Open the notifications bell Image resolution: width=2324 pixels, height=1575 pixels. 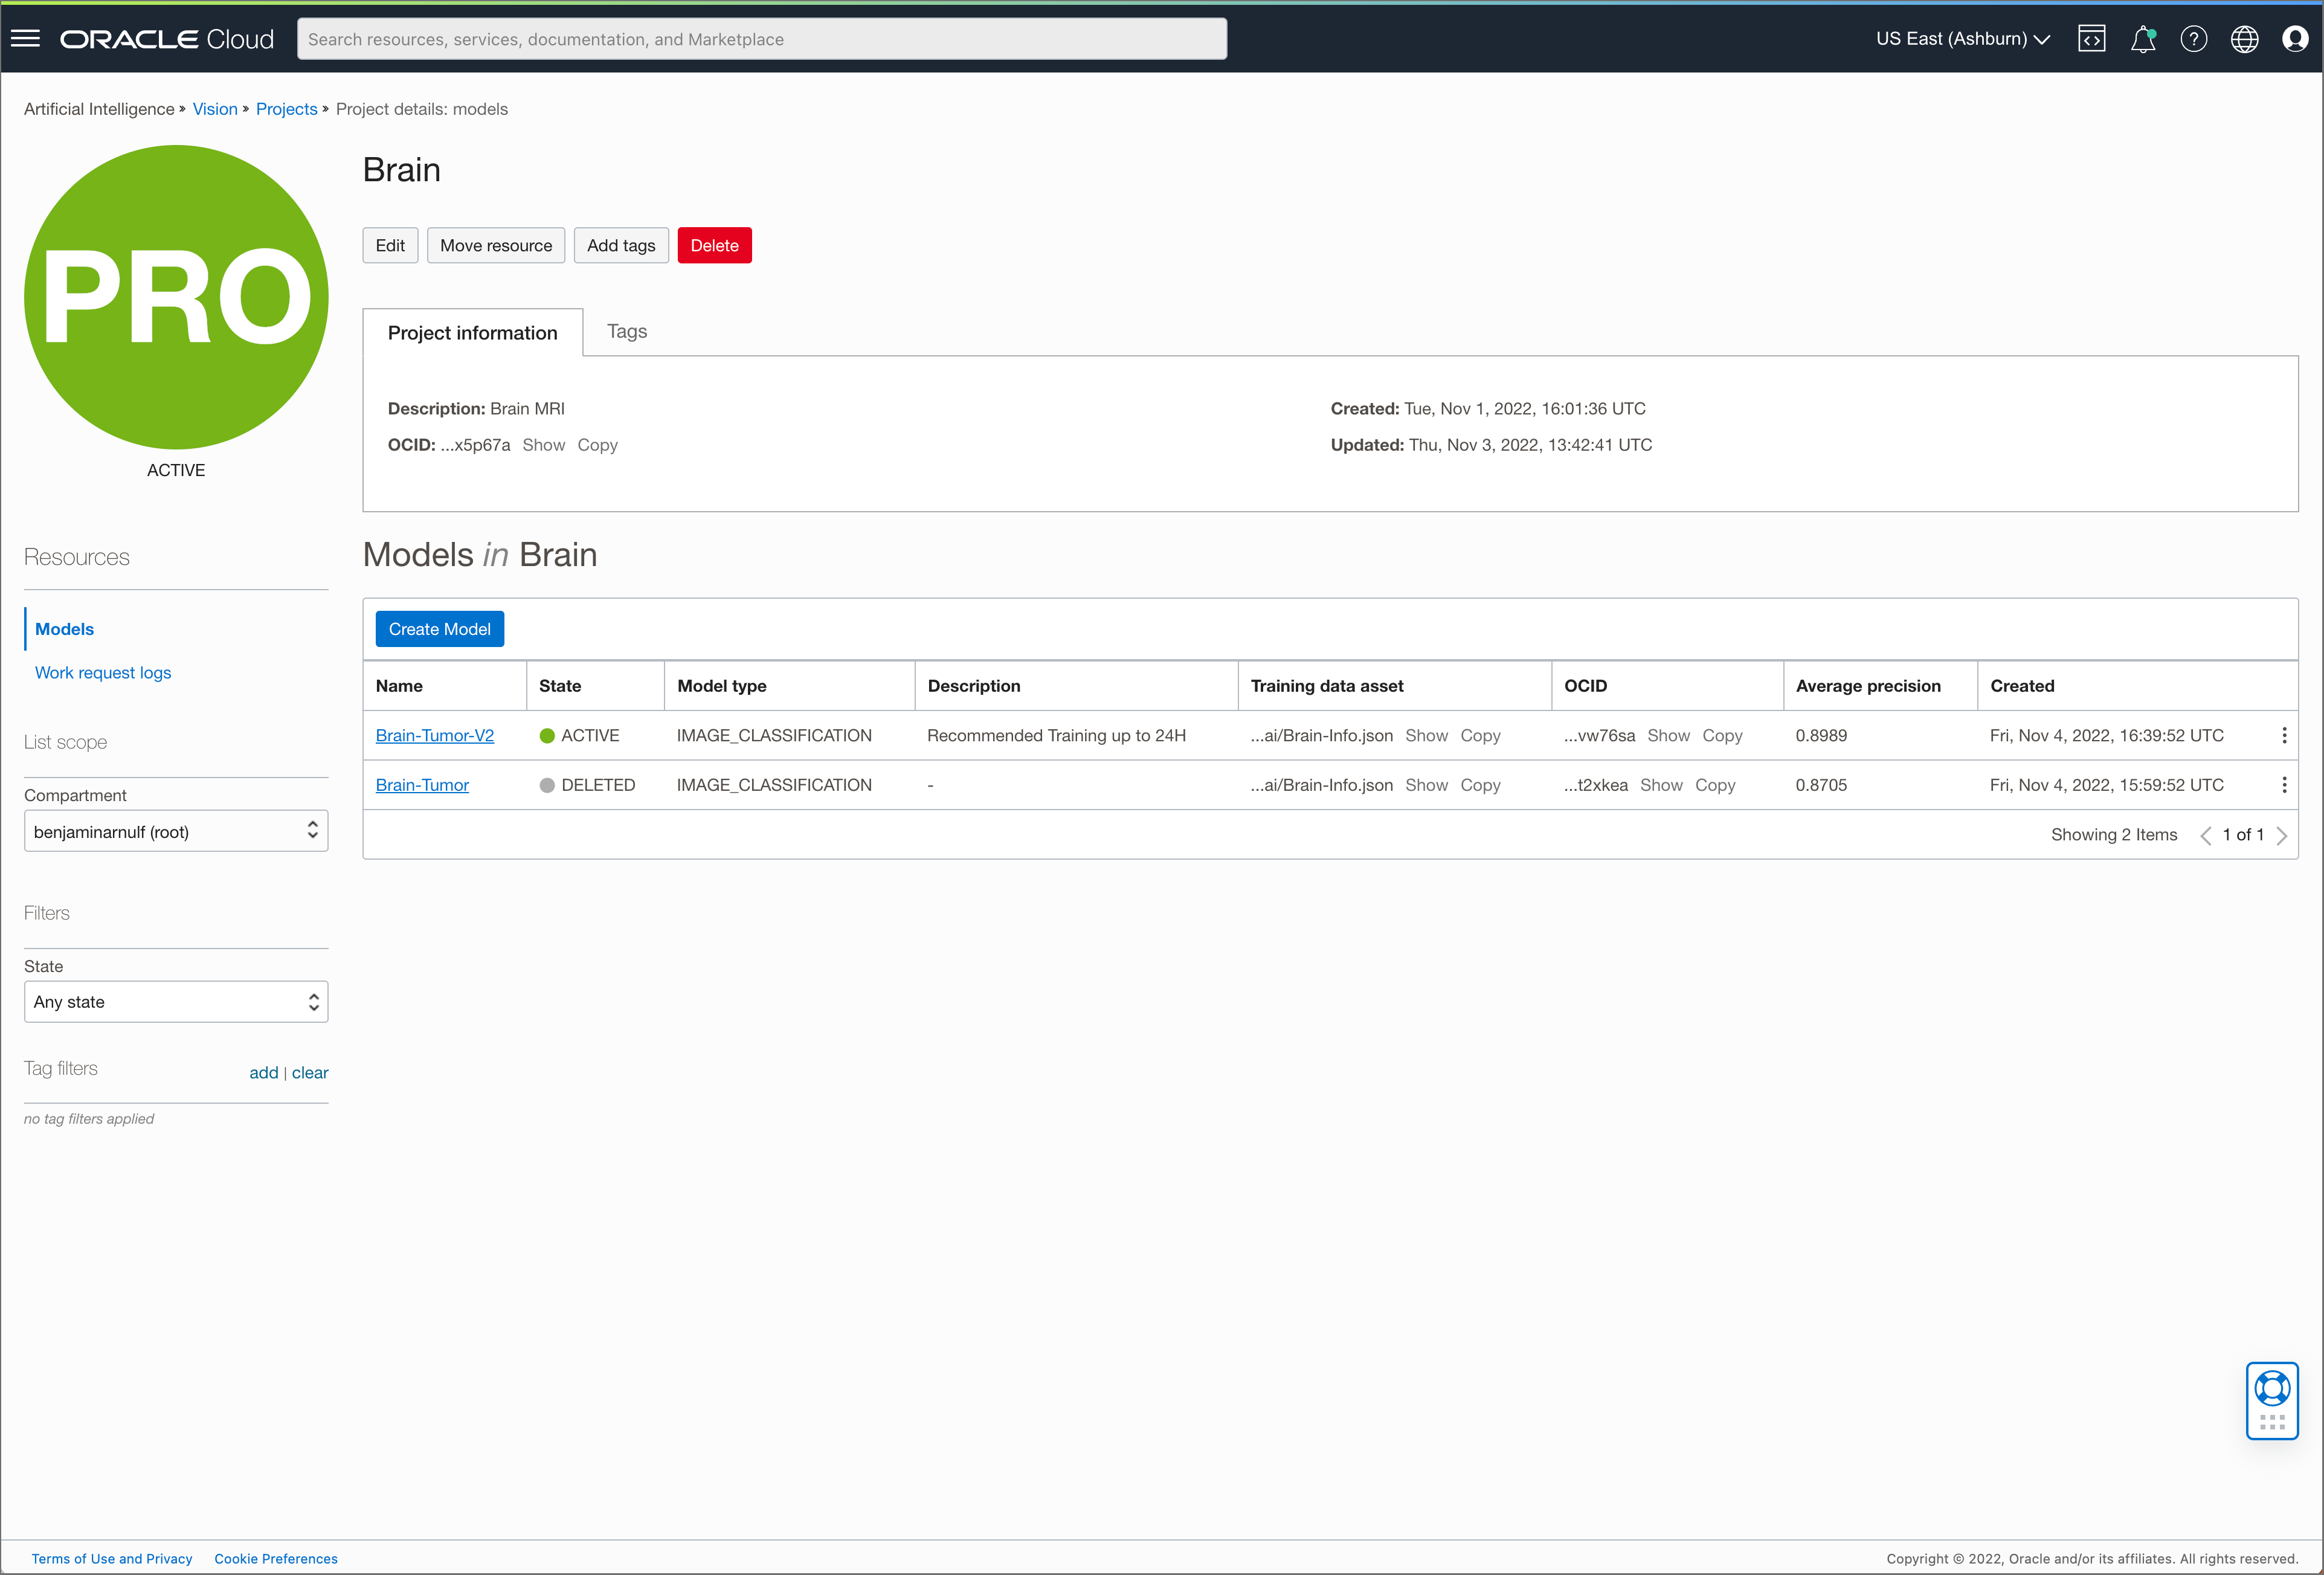(2142, 39)
